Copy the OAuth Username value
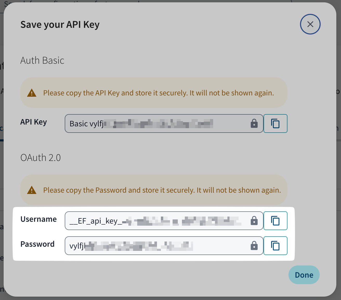 click(275, 221)
